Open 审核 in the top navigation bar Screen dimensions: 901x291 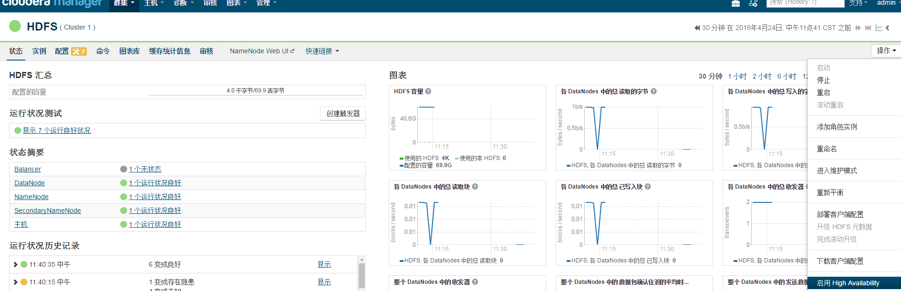[210, 3]
